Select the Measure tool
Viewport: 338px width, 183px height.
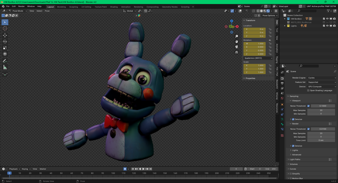[x=5, y=67]
